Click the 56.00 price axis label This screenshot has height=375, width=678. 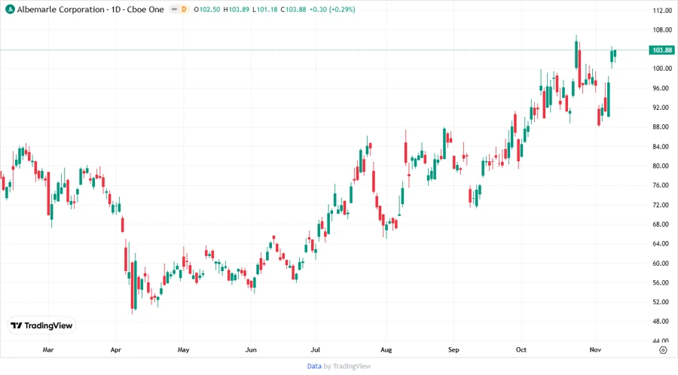(x=662, y=282)
